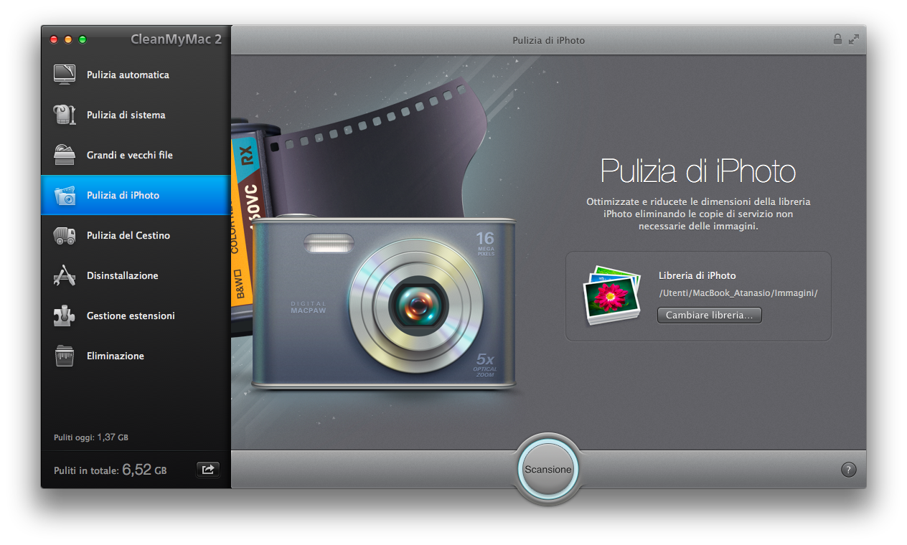Choose the Grandi e vecchi file icon
This screenshot has width=907, height=545.
[65, 155]
